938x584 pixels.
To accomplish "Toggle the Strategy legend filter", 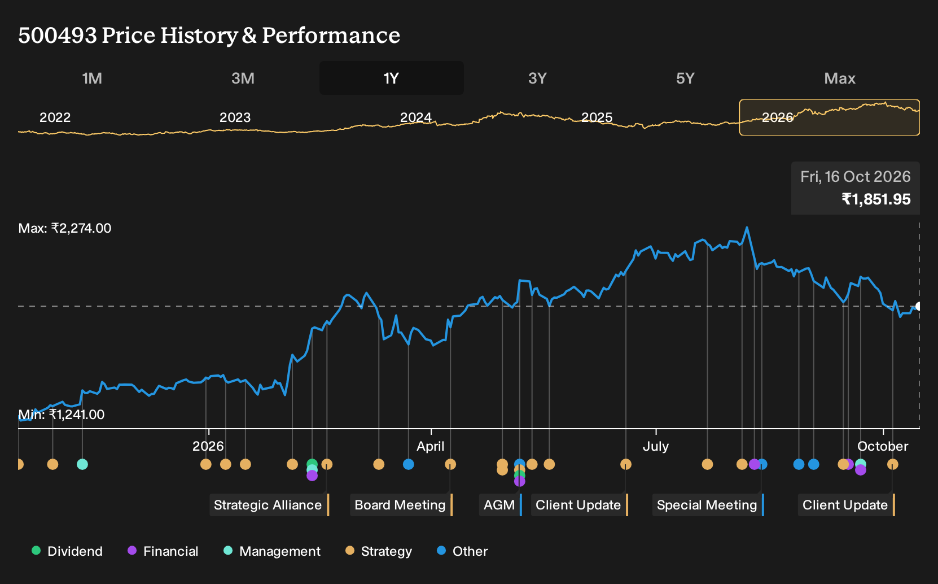I will click(x=379, y=551).
